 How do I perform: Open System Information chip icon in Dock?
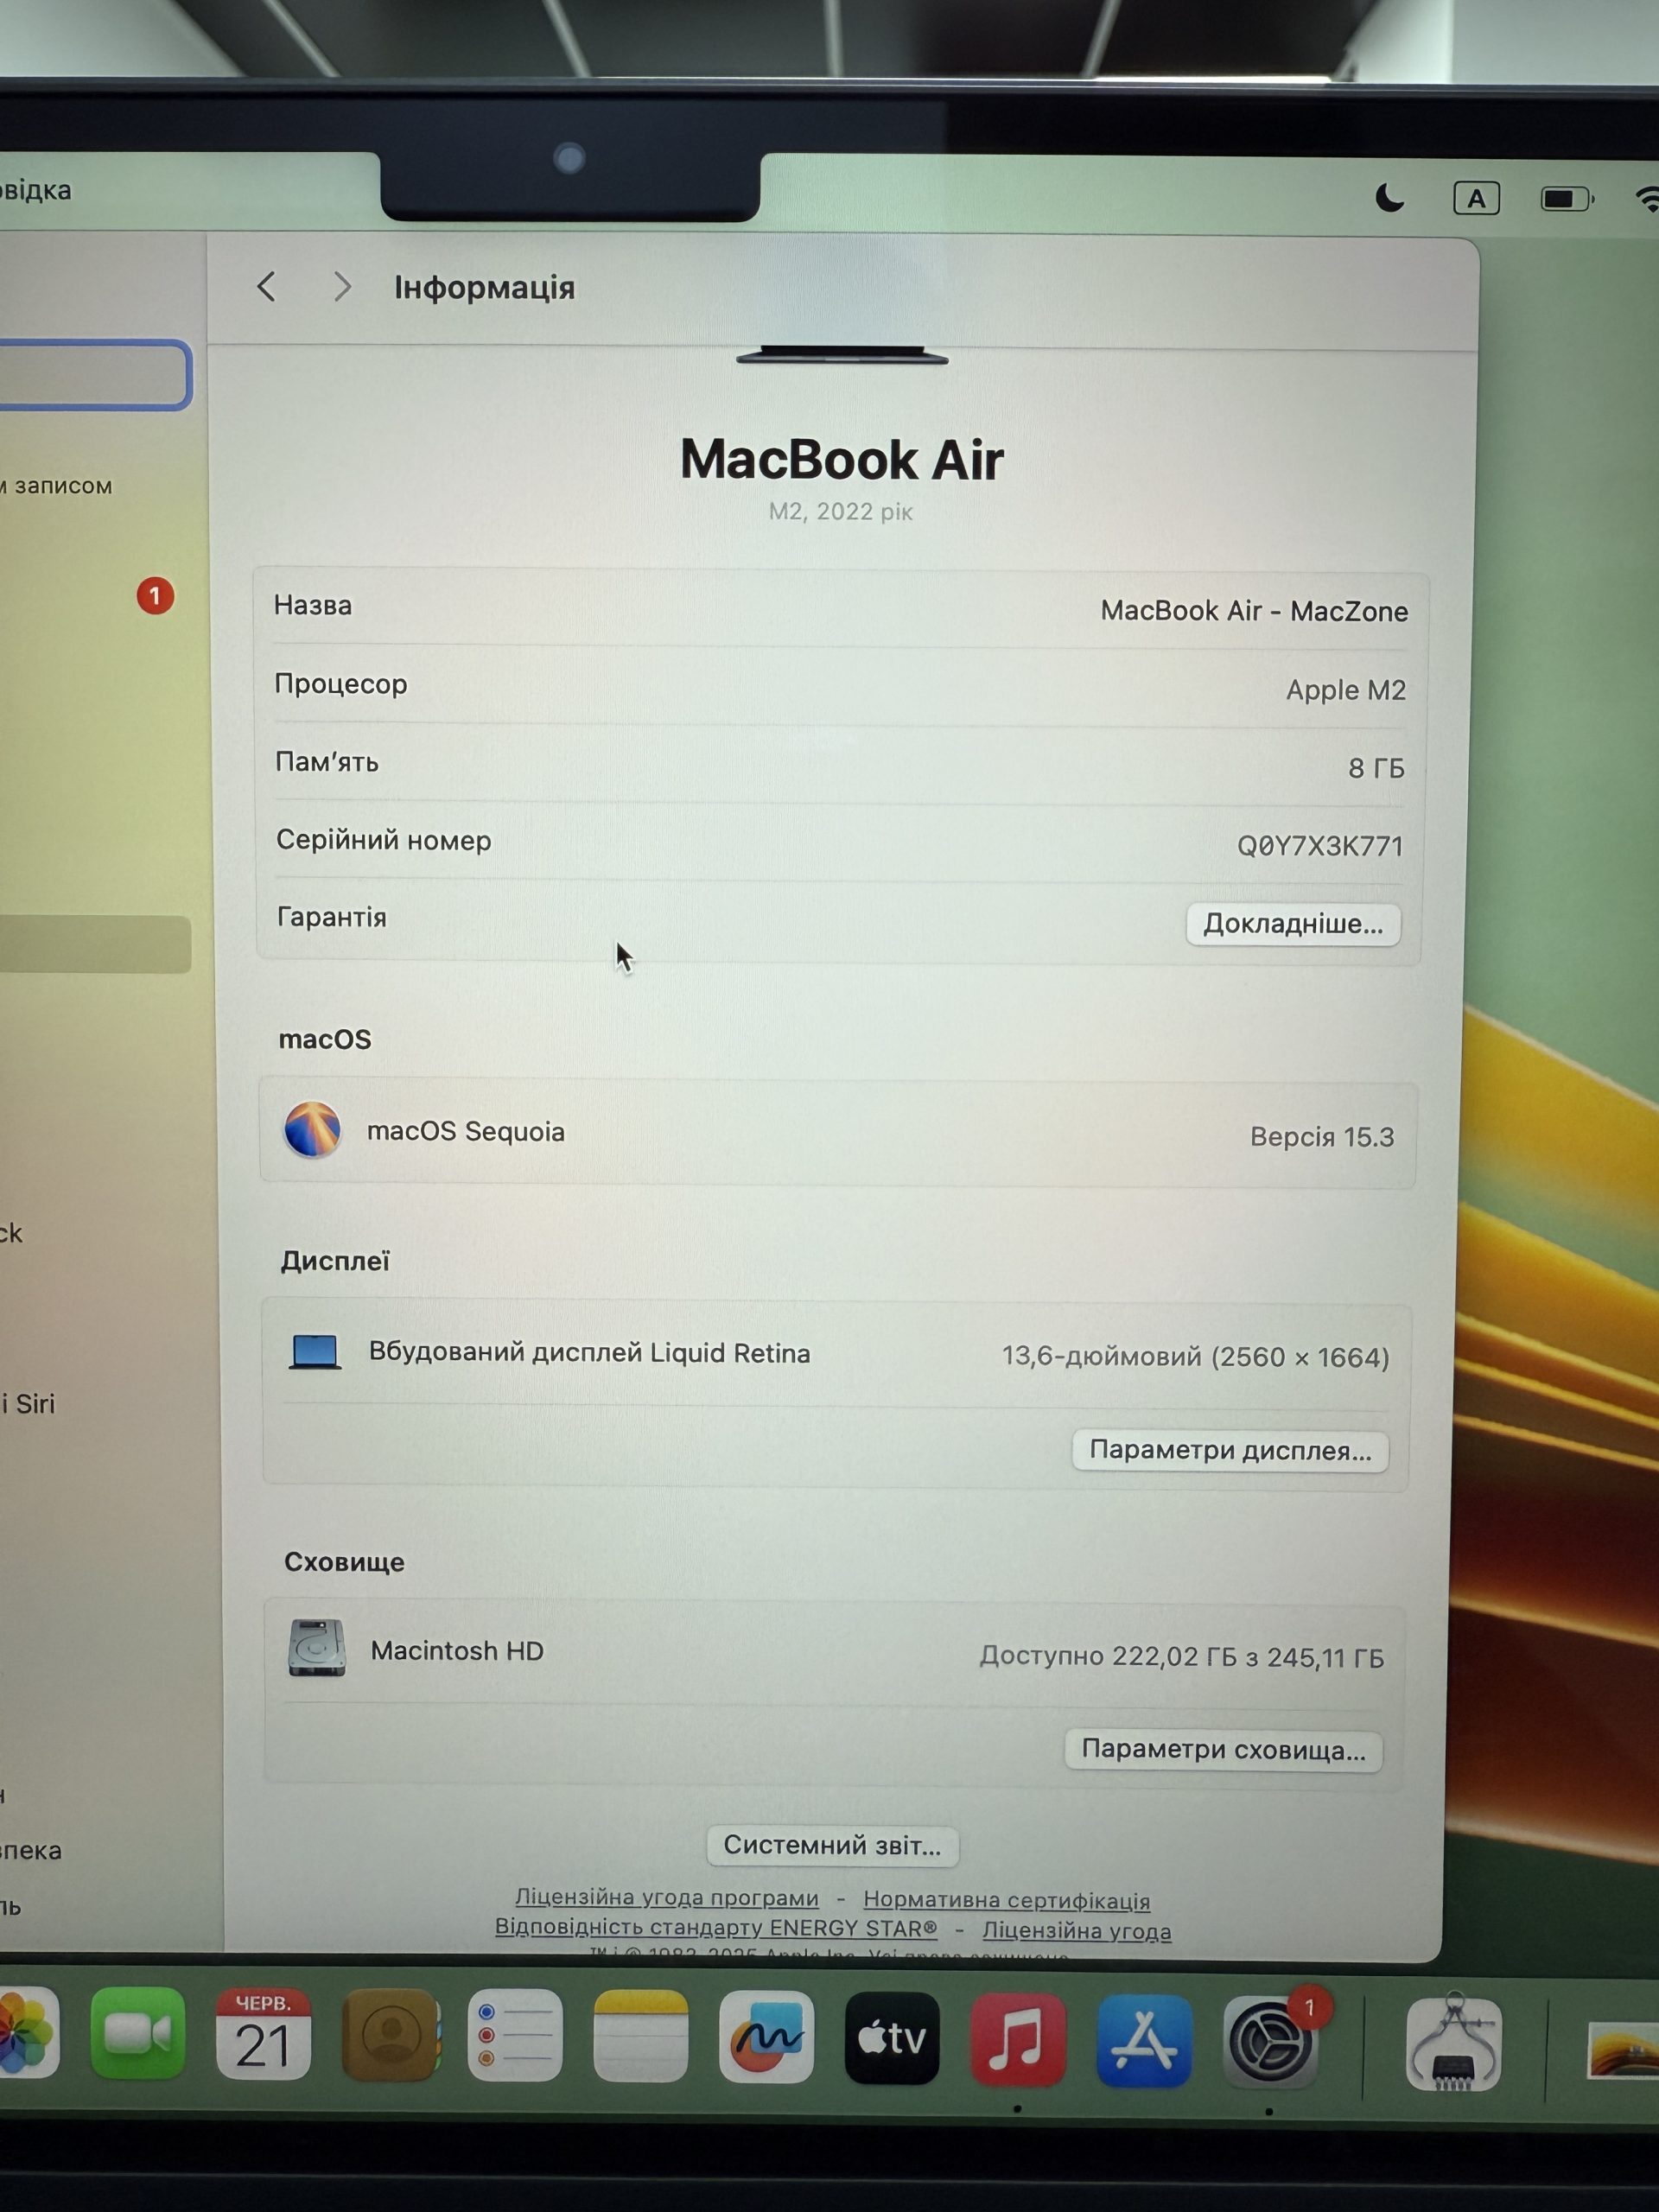click(x=1453, y=2043)
